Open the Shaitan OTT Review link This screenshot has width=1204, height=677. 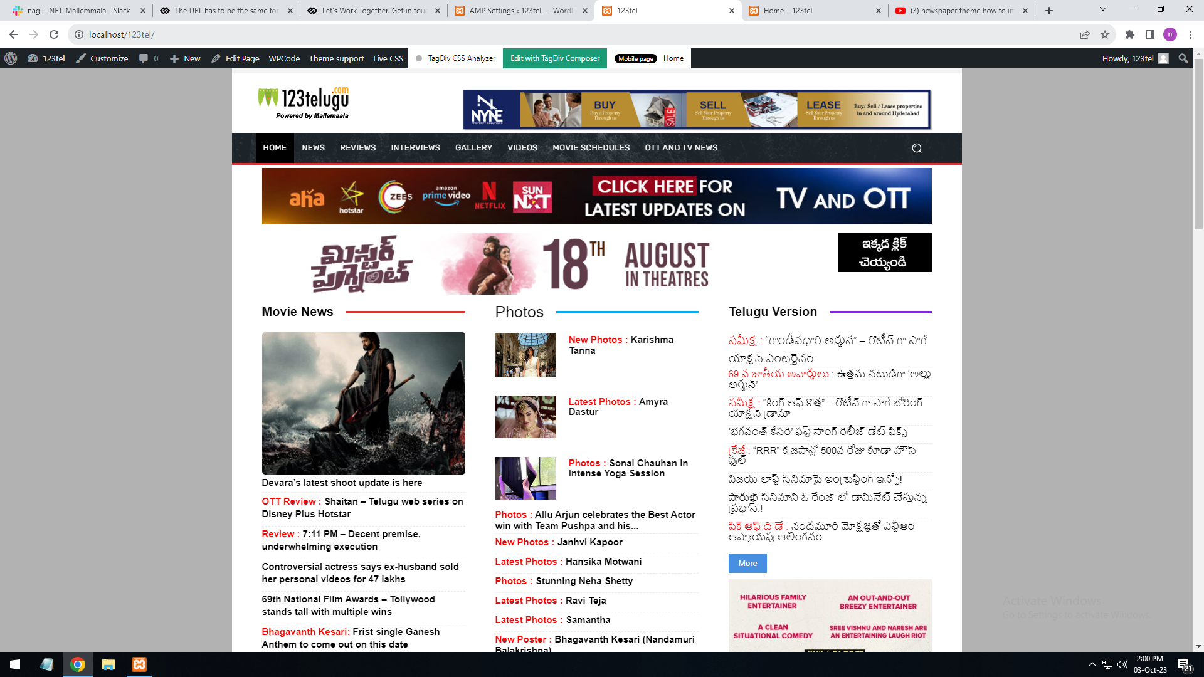pyautogui.click(x=362, y=508)
